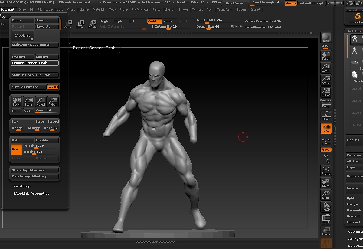Click Export Screen Grab button
The image size is (363, 249).
coord(35,63)
